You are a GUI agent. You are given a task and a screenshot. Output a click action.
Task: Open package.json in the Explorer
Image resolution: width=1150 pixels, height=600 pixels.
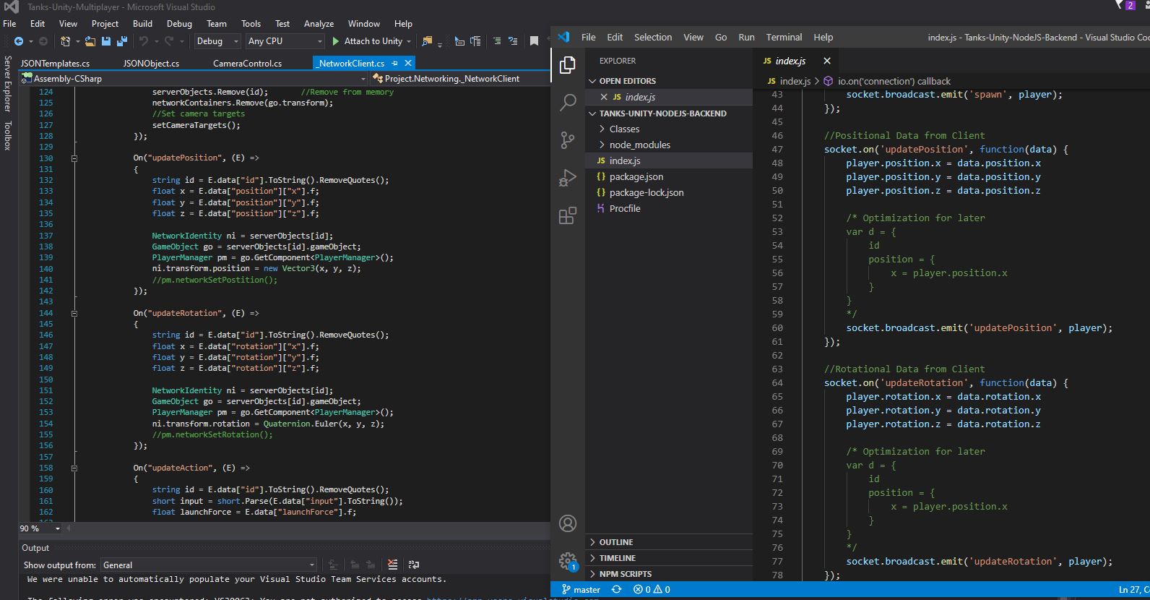668,176
